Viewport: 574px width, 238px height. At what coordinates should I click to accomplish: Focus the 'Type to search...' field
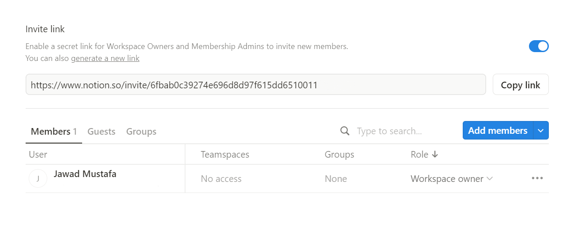[397, 131]
